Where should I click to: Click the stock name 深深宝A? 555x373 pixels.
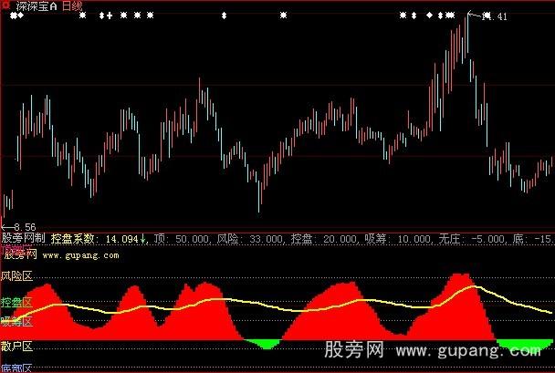[x=37, y=5]
